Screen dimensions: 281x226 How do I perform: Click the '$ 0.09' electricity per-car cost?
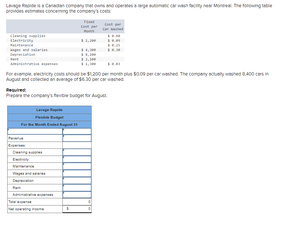tap(114, 41)
